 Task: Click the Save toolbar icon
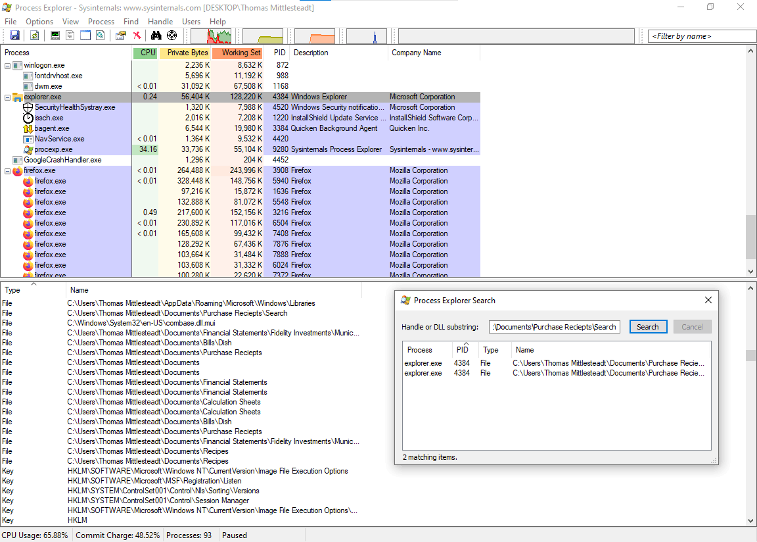14,36
